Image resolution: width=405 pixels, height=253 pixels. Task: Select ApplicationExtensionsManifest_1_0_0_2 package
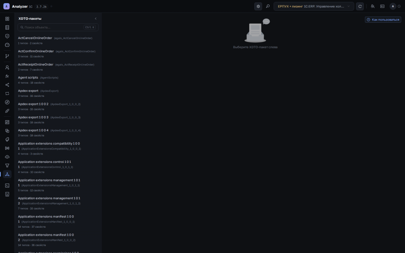(x=58, y=240)
